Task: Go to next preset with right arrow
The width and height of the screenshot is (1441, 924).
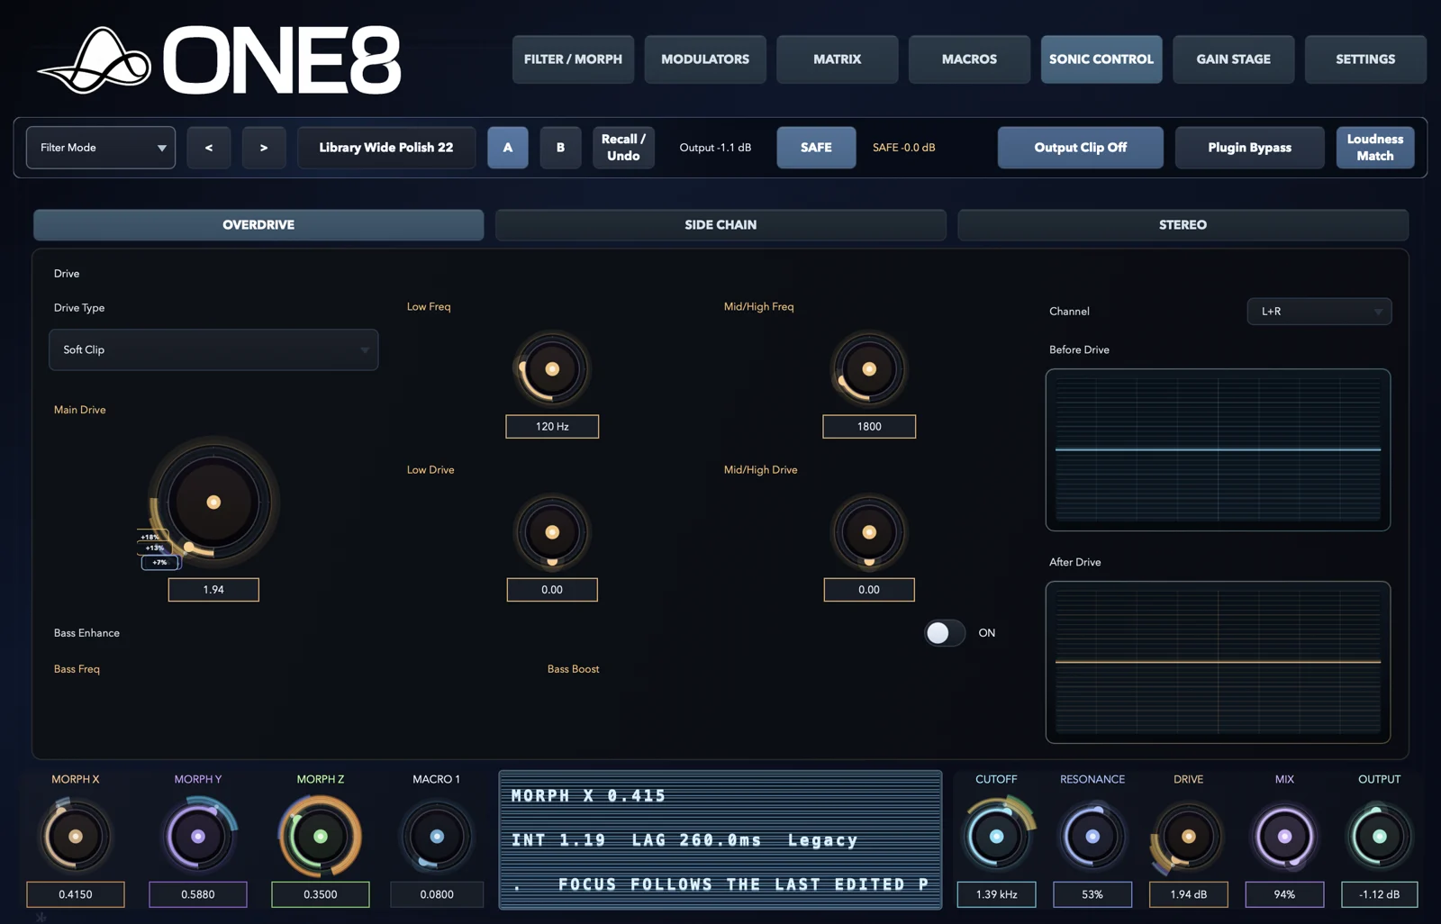Action: point(264,148)
